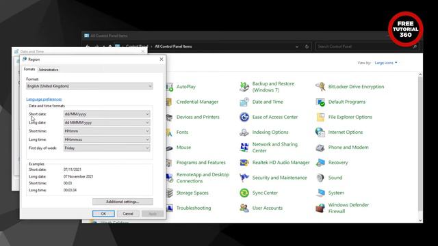Screen dimensions: 438x246
Task: Open the Fonts link
Action: coord(182,132)
